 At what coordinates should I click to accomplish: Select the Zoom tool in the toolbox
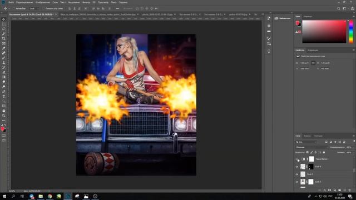click(4, 116)
